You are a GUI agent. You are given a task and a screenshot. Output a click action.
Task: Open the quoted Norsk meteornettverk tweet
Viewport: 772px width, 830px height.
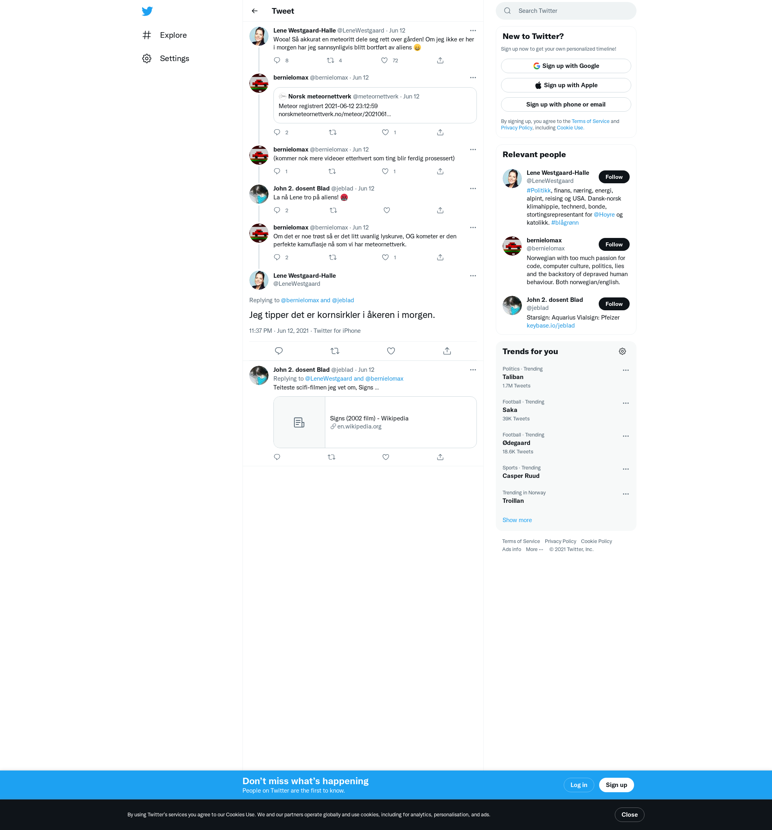tap(375, 105)
